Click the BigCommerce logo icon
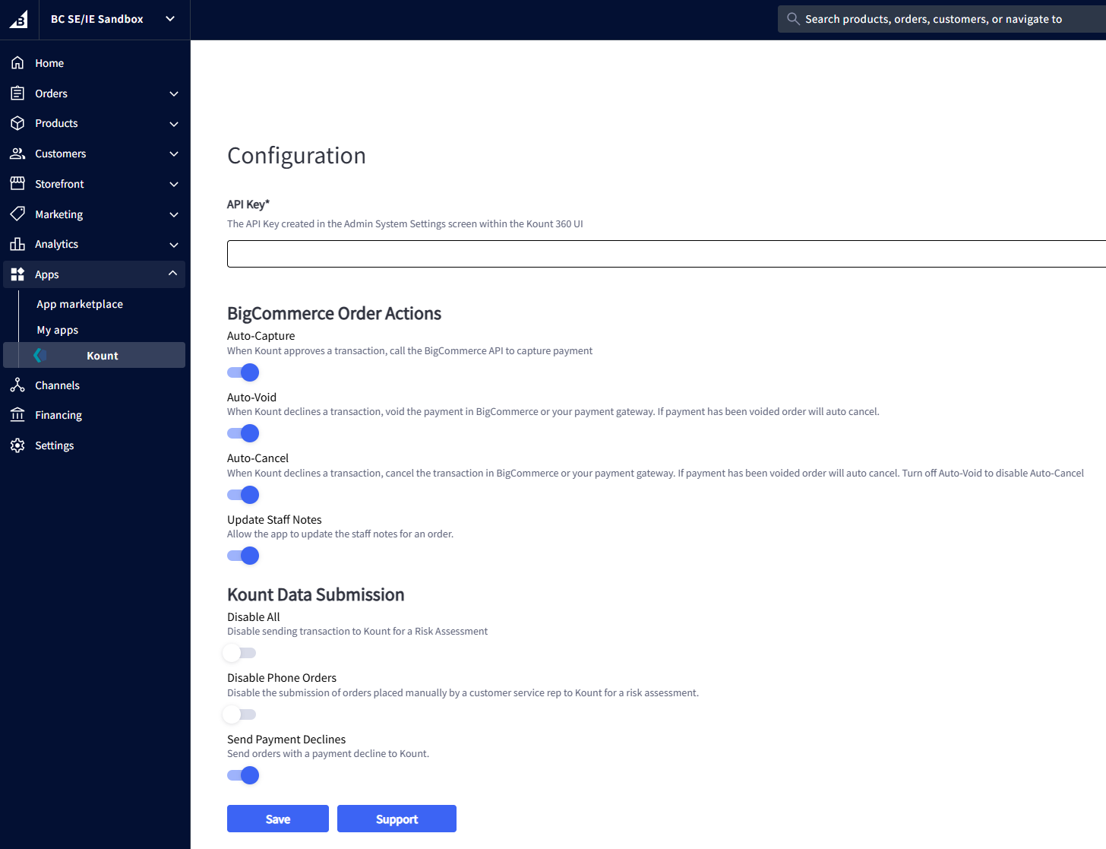The width and height of the screenshot is (1106, 849). click(x=18, y=20)
